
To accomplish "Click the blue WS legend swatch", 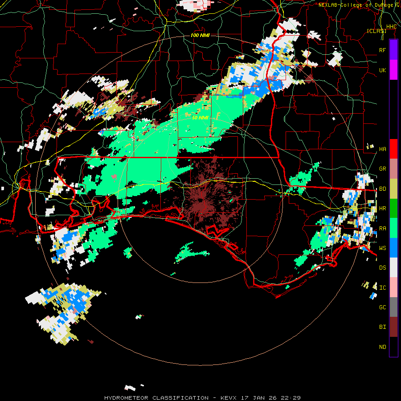I will tap(393, 248).
